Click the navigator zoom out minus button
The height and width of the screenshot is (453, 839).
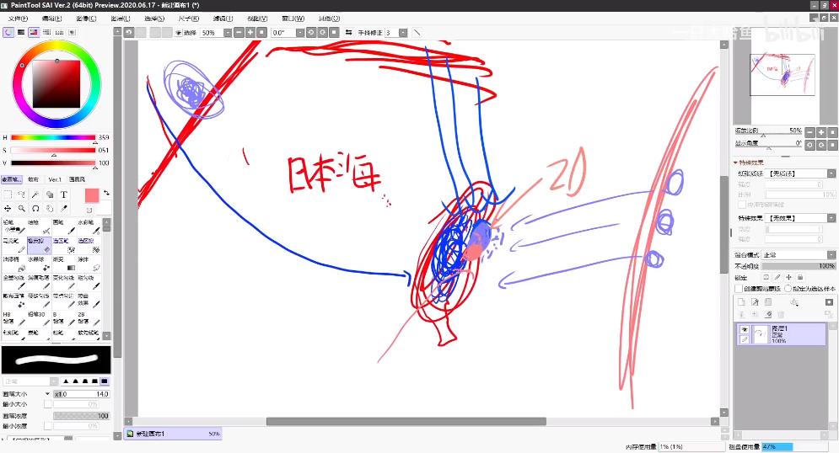click(x=810, y=132)
